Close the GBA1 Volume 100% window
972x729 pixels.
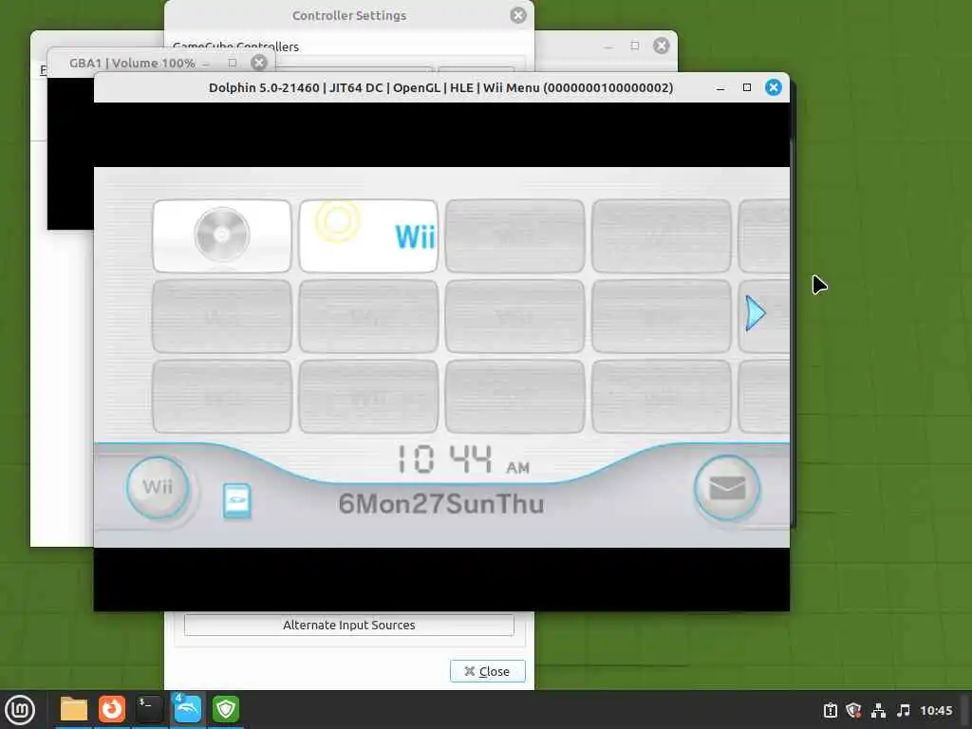pyautogui.click(x=259, y=63)
